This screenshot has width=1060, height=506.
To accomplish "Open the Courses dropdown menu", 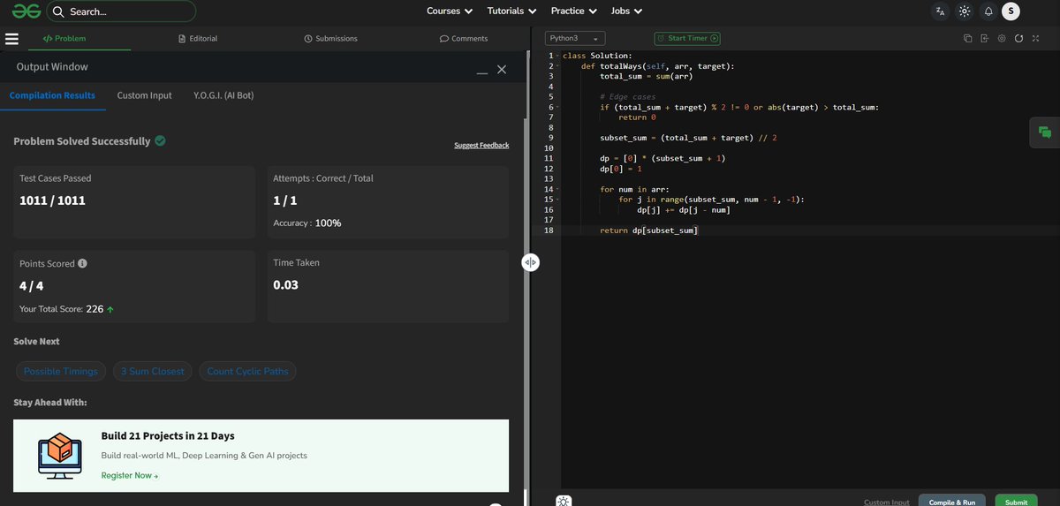I will tap(450, 11).
